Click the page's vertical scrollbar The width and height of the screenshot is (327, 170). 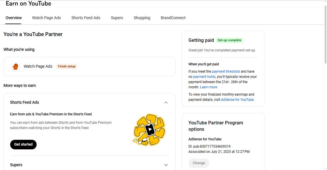[325, 35]
